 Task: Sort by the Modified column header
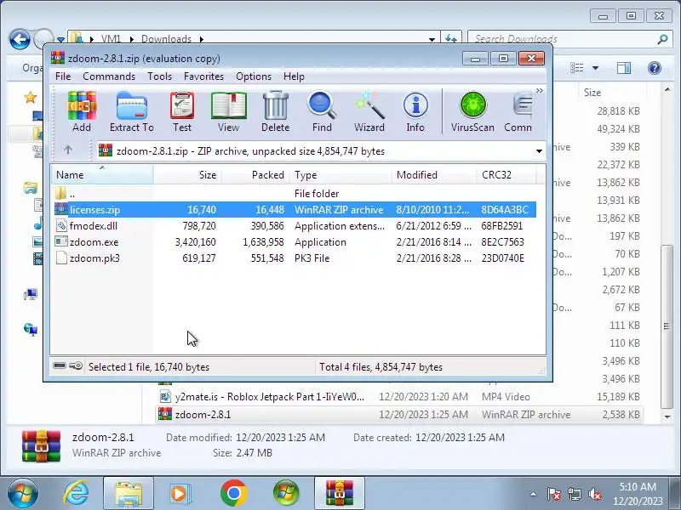point(433,175)
